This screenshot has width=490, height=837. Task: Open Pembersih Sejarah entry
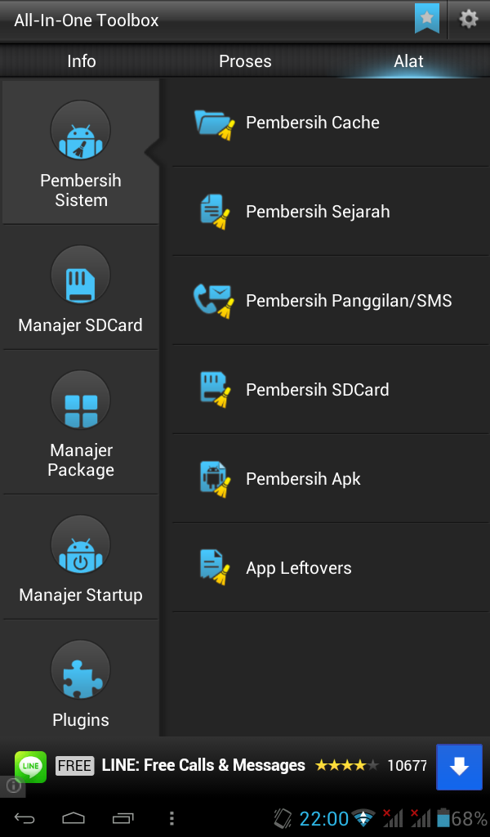331,212
